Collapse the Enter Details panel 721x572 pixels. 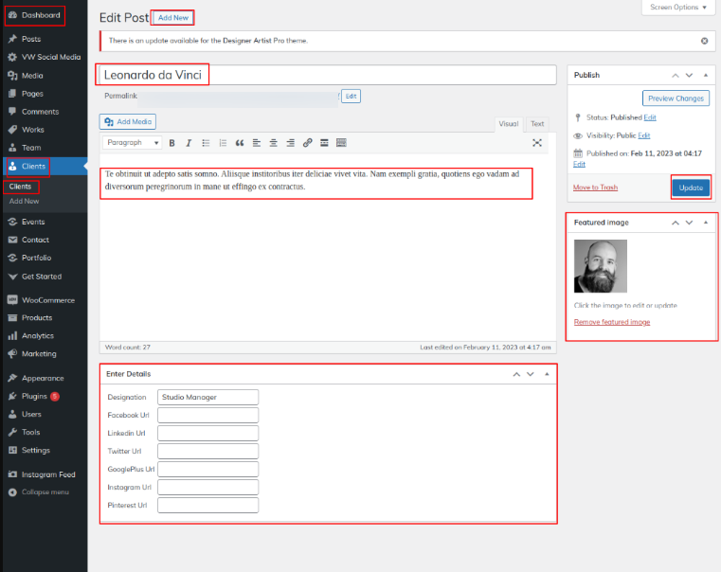click(x=547, y=374)
